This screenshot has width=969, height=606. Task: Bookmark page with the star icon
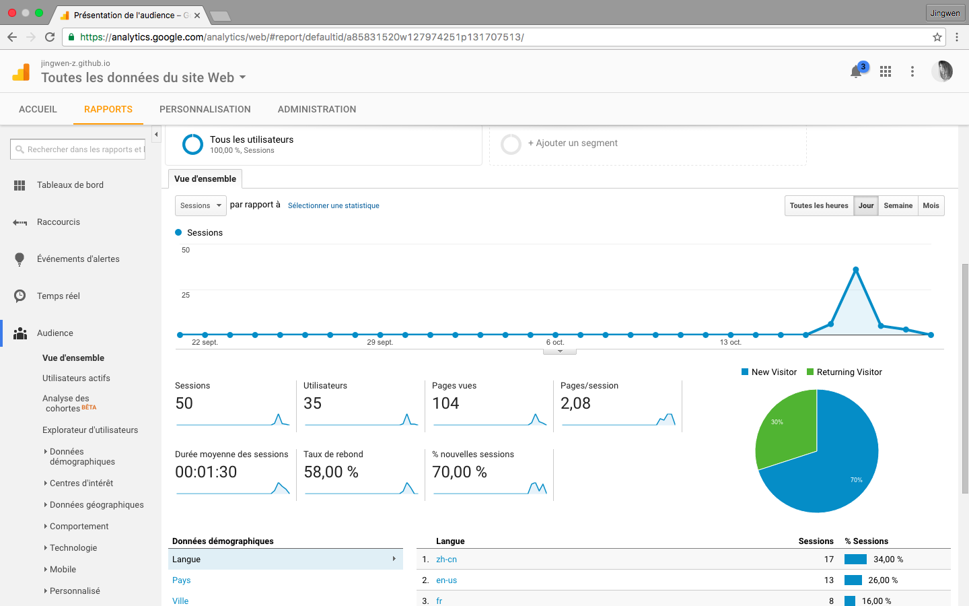point(937,37)
